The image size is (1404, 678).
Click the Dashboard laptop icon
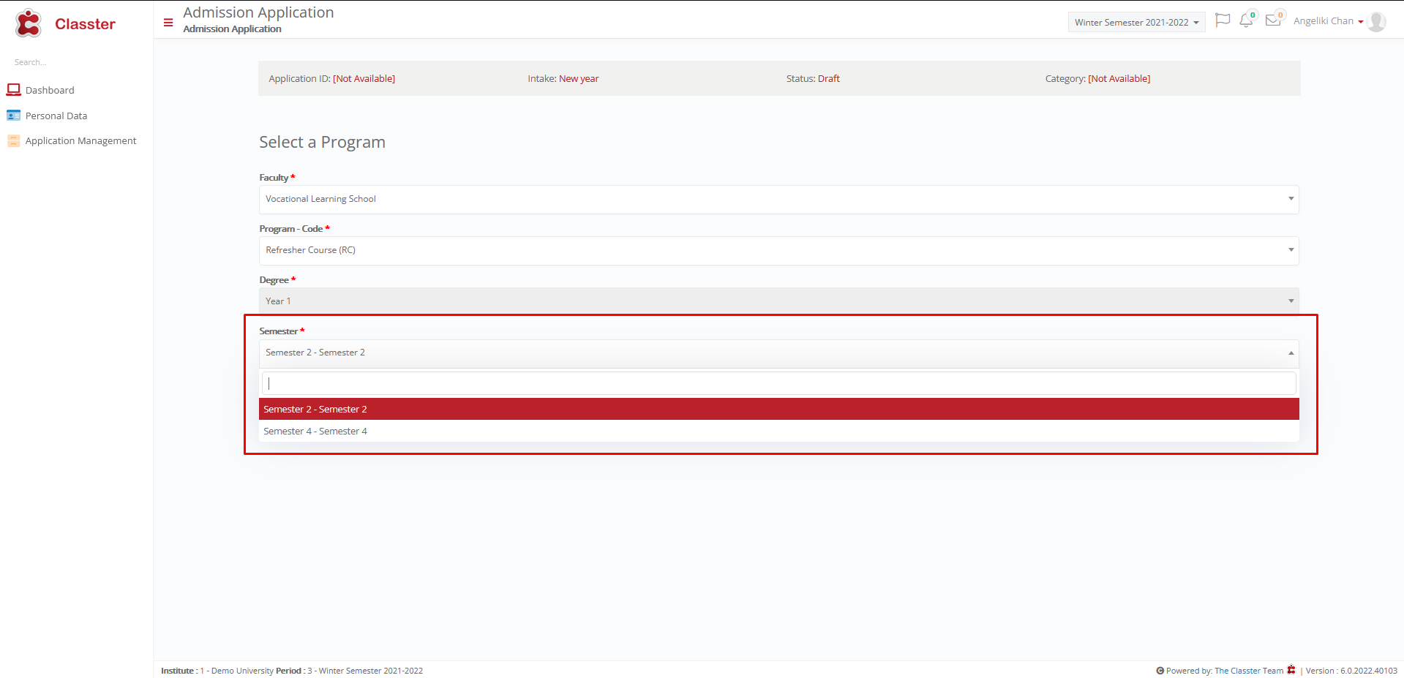pos(13,90)
